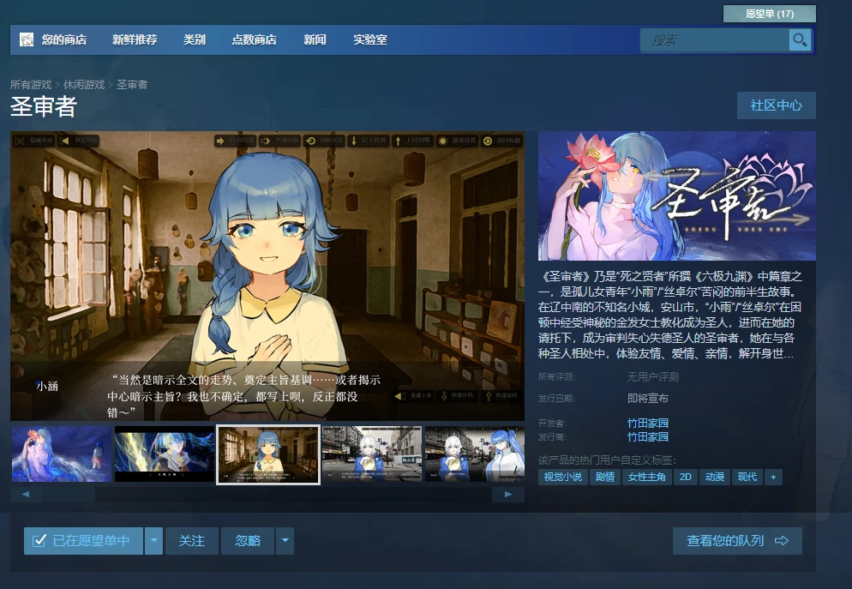The image size is (852, 589).
Task: Click the 2D tag
Action: (685, 477)
